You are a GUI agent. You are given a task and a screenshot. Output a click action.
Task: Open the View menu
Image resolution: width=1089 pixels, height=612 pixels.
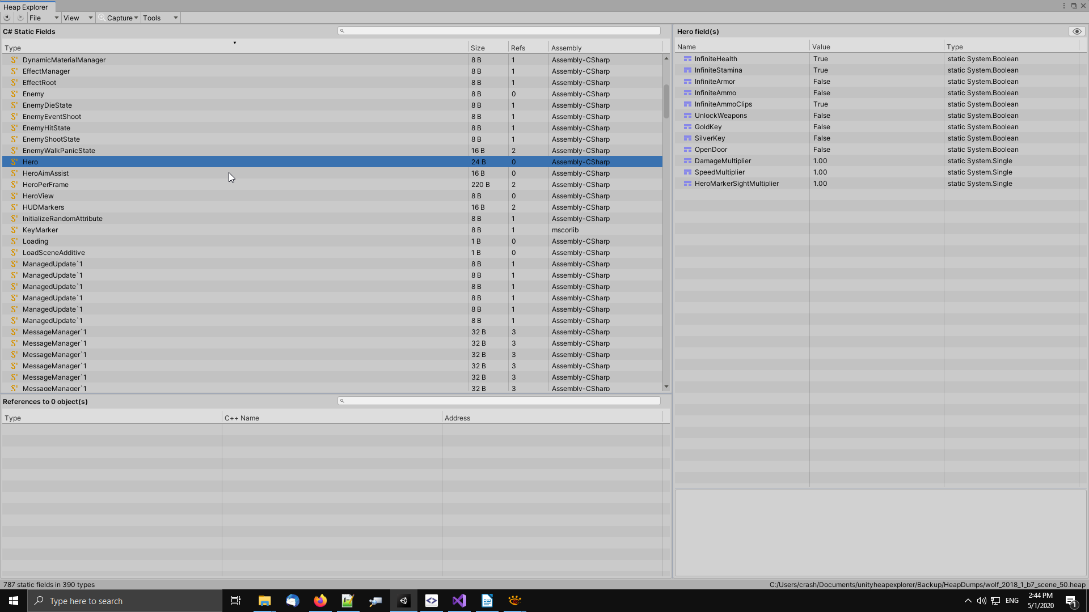tap(78, 18)
